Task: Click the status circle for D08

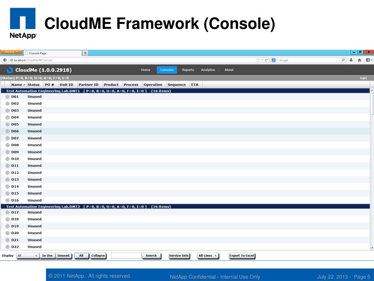Action: tap(7, 145)
